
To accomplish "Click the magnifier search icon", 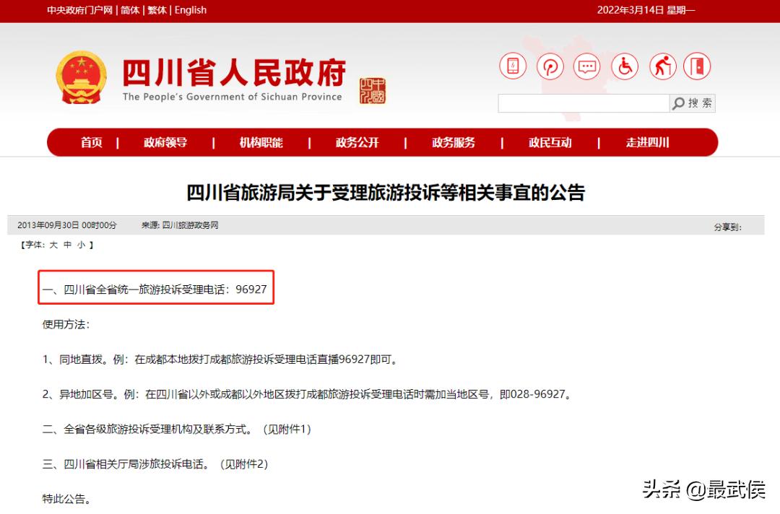I will pos(677,103).
